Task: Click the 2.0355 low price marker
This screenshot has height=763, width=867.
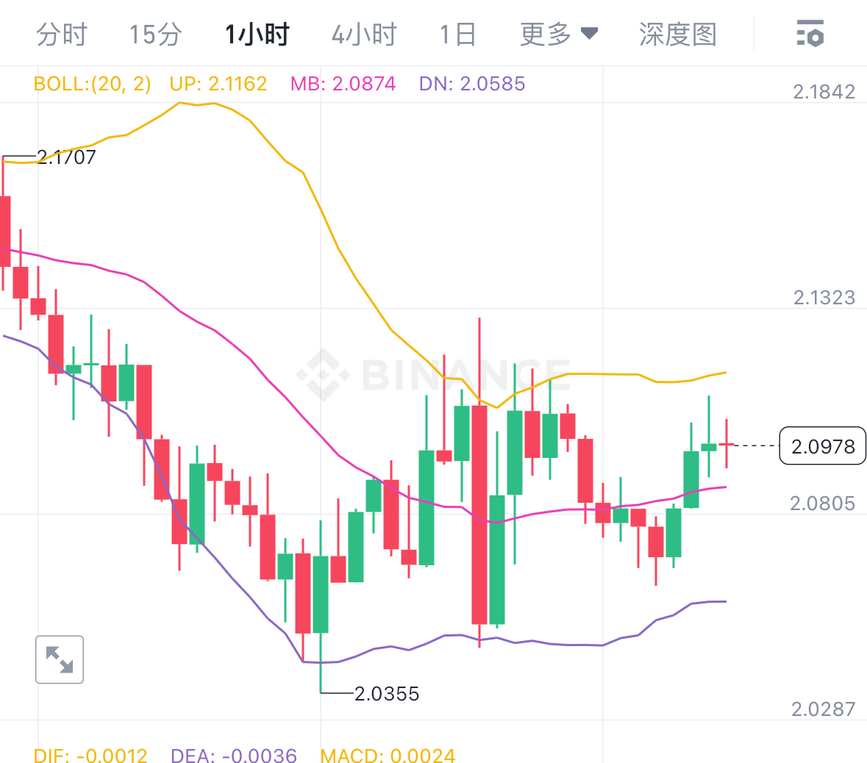Action: (x=385, y=693)
